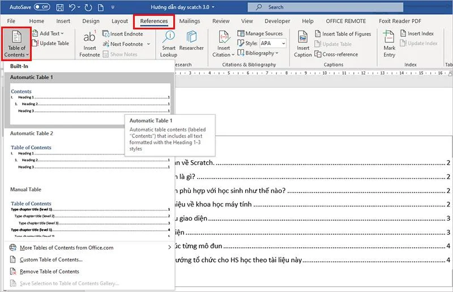Viewport: 453px width, 292px height.
Task: Click Insert Table of Figures
Action: coord(343,34)
